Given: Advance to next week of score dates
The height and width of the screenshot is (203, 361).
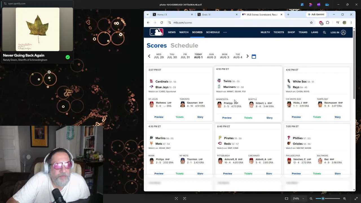Looking at the screenshot, I should (x=248, y=56).
